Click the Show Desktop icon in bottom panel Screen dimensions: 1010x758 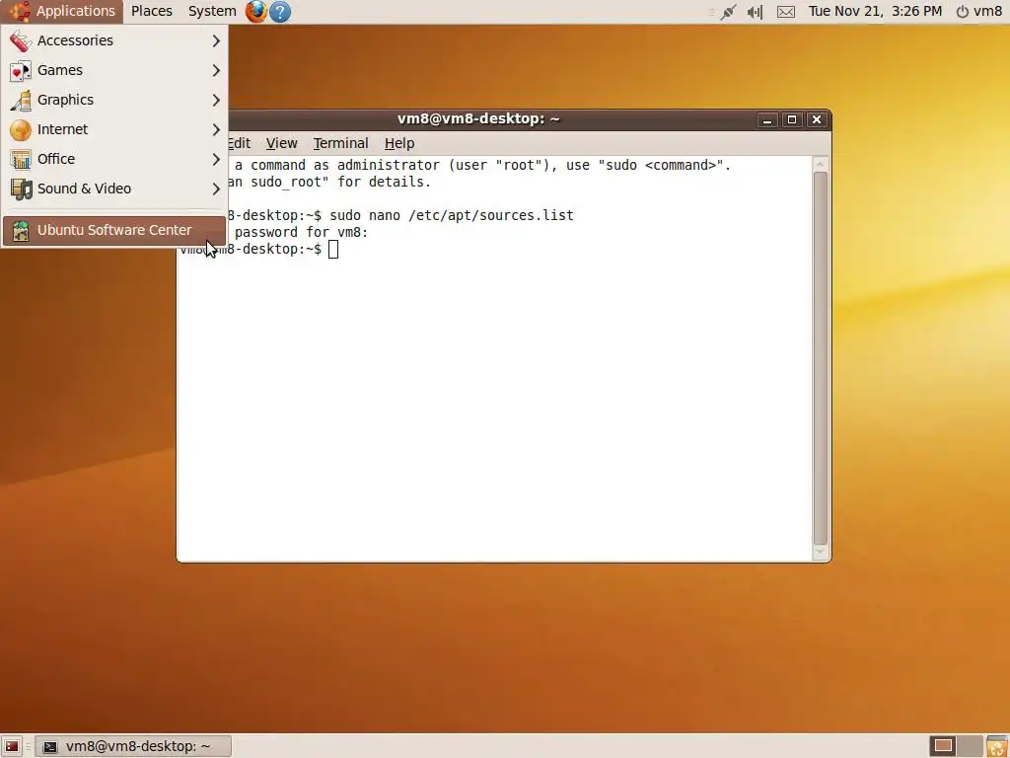click(x=12, y=746)
